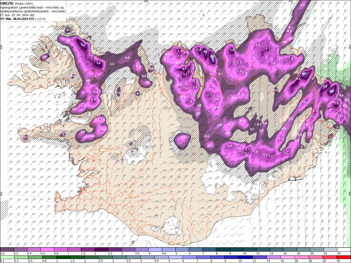This screenshot has height=263, width=351.
Task: Click the 3.1 precipitation value on map
Action: [x=185, y=75]
